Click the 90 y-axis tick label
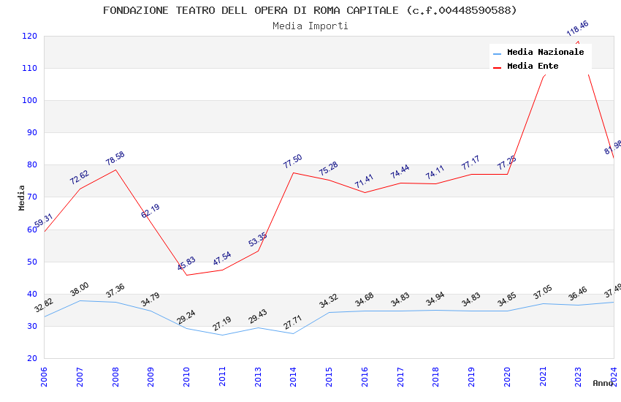Screen dimensions: 621x402 click(32, 133)
